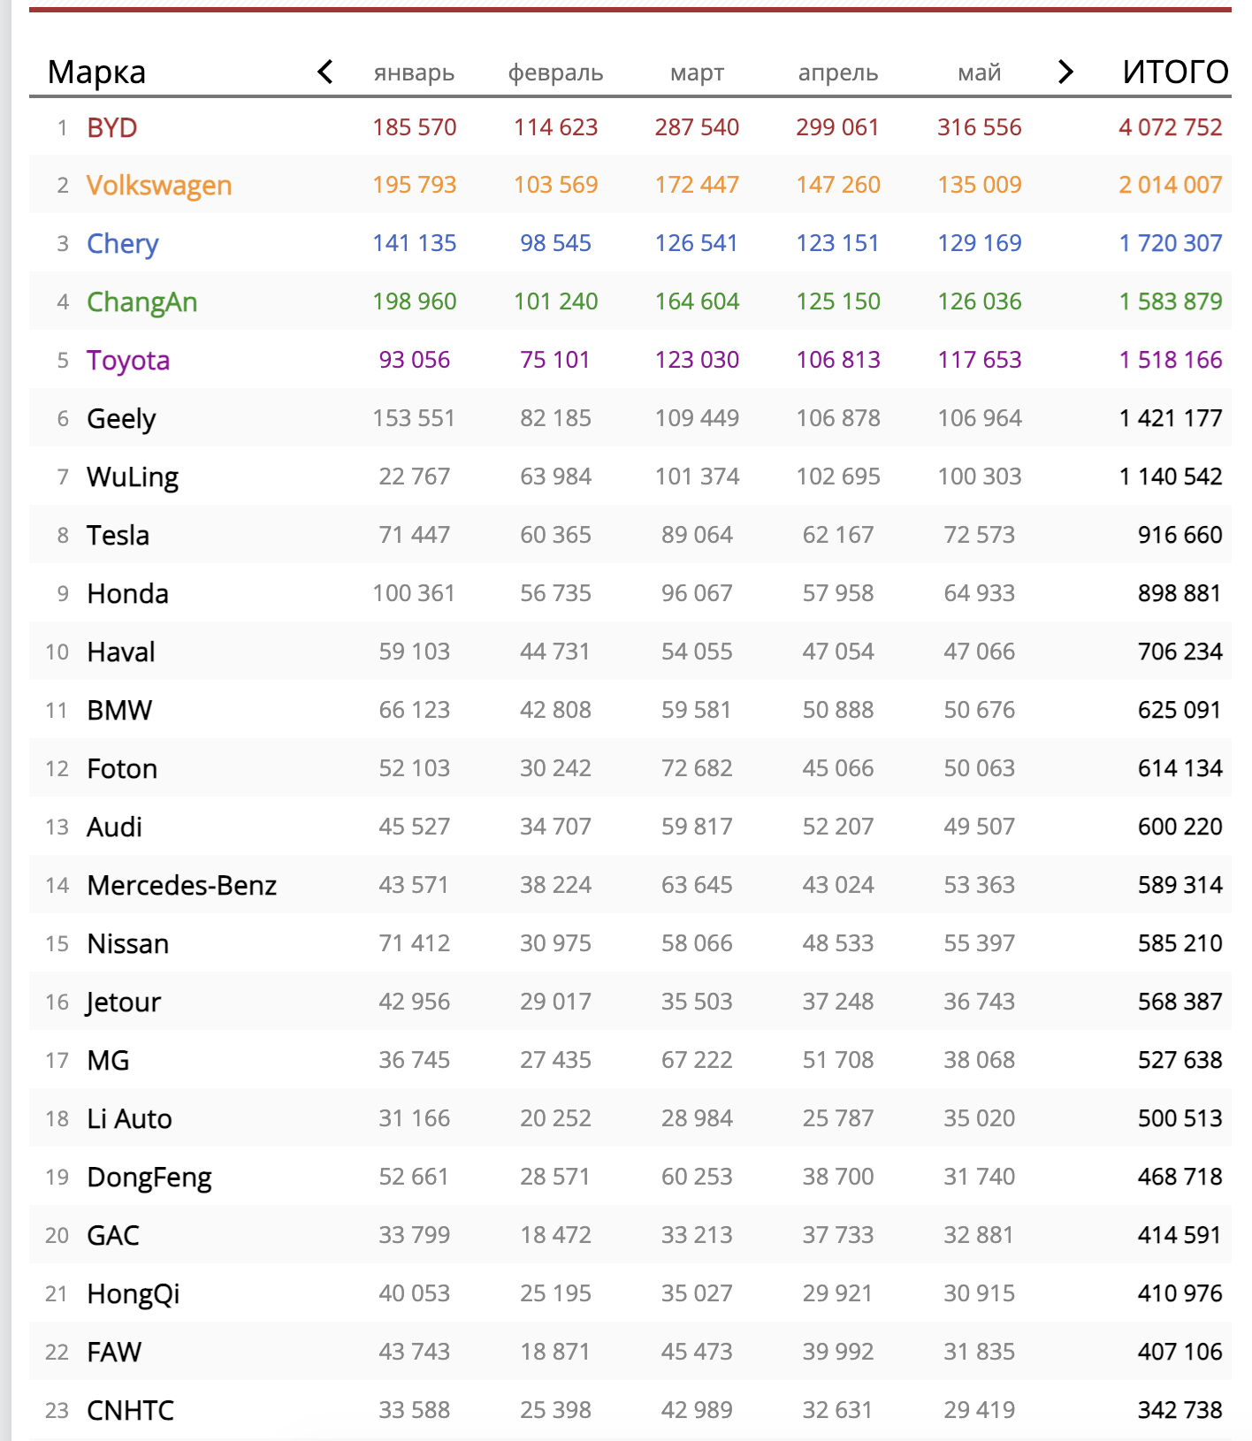The height and width of the screenshot is (1441, 1252).
Task: Click the WuLing brand name
Action: coord(133,477)
